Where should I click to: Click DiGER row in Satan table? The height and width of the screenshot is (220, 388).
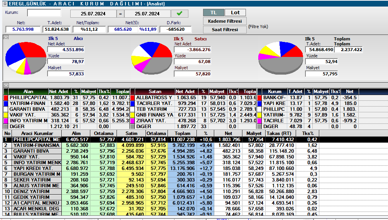point(193,126)
